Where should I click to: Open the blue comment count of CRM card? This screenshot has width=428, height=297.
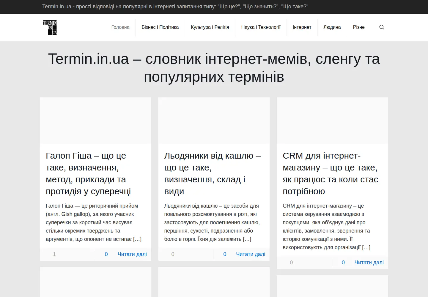(x=343, y=263)
